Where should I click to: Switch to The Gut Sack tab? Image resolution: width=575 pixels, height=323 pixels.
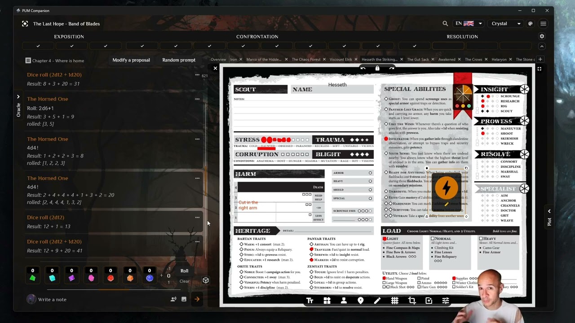[x=418, y=60]
